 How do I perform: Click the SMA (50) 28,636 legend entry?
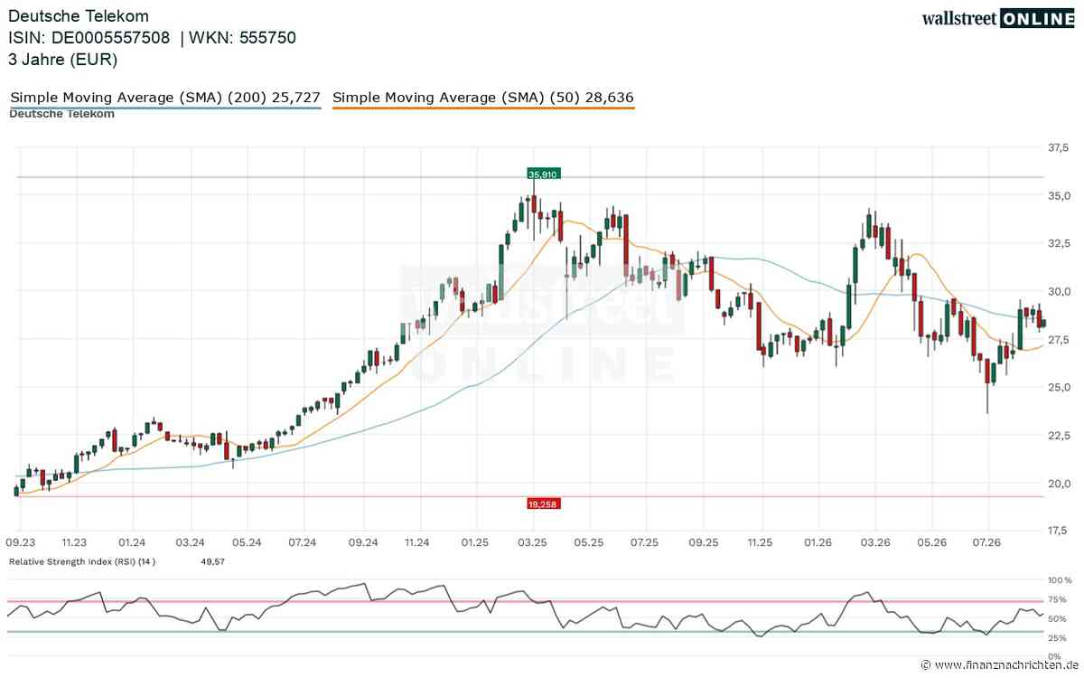pyautogui.click(x=483, y=97)
